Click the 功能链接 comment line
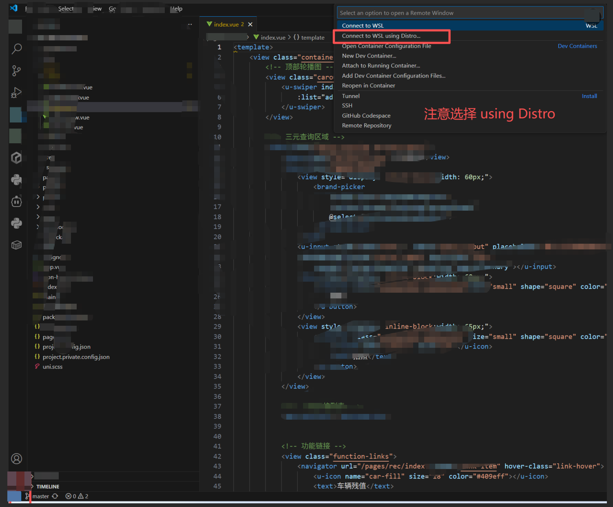This screenshot has height=507, width=613. [x=313, y=446]
